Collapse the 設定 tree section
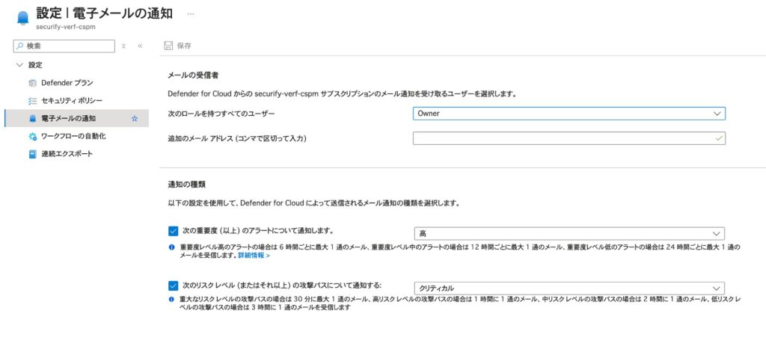Screen dimensions: 766x361 19,65
